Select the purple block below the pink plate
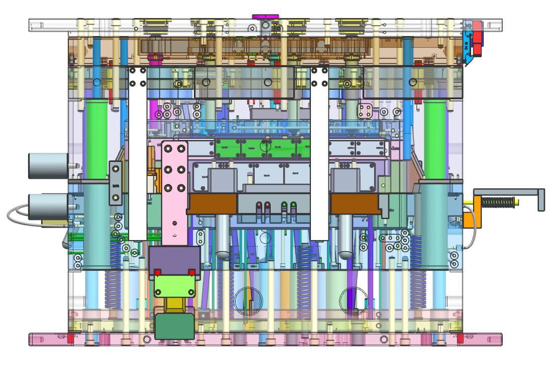 point(174,260)
